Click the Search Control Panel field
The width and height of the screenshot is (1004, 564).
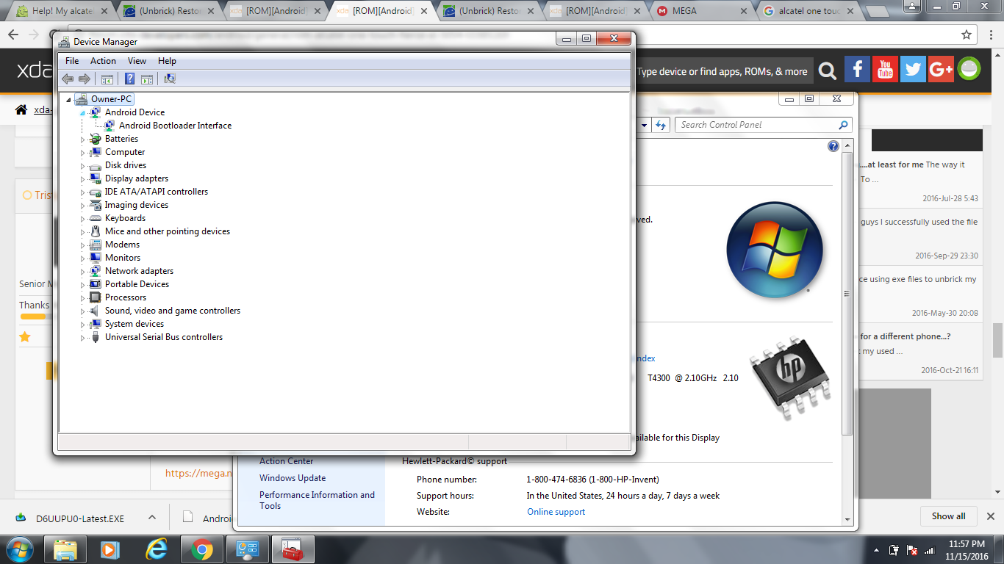click(x=757, y=125)
